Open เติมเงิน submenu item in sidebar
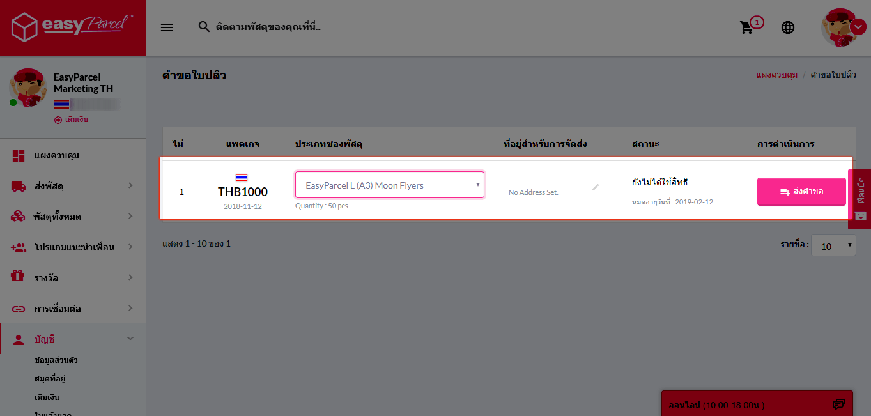Image resolution: width=871 pixels, height=416 pixels. point(47,397)
